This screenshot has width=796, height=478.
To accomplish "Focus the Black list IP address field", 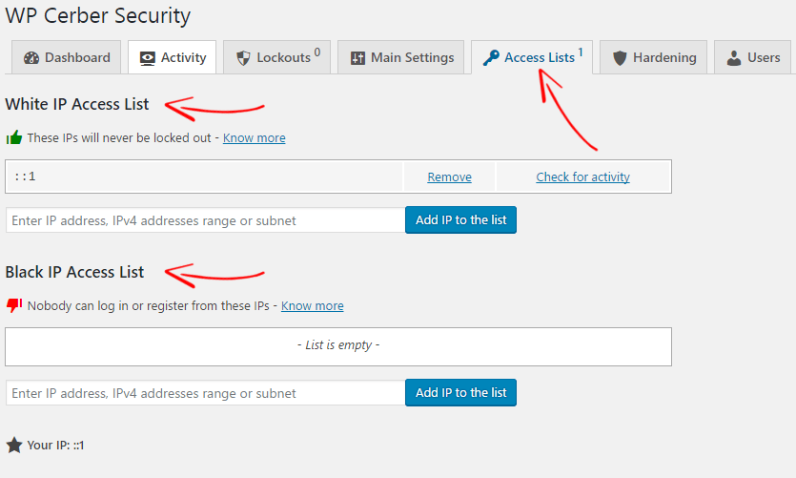I will pyautogui.click(x=206, y=393).
